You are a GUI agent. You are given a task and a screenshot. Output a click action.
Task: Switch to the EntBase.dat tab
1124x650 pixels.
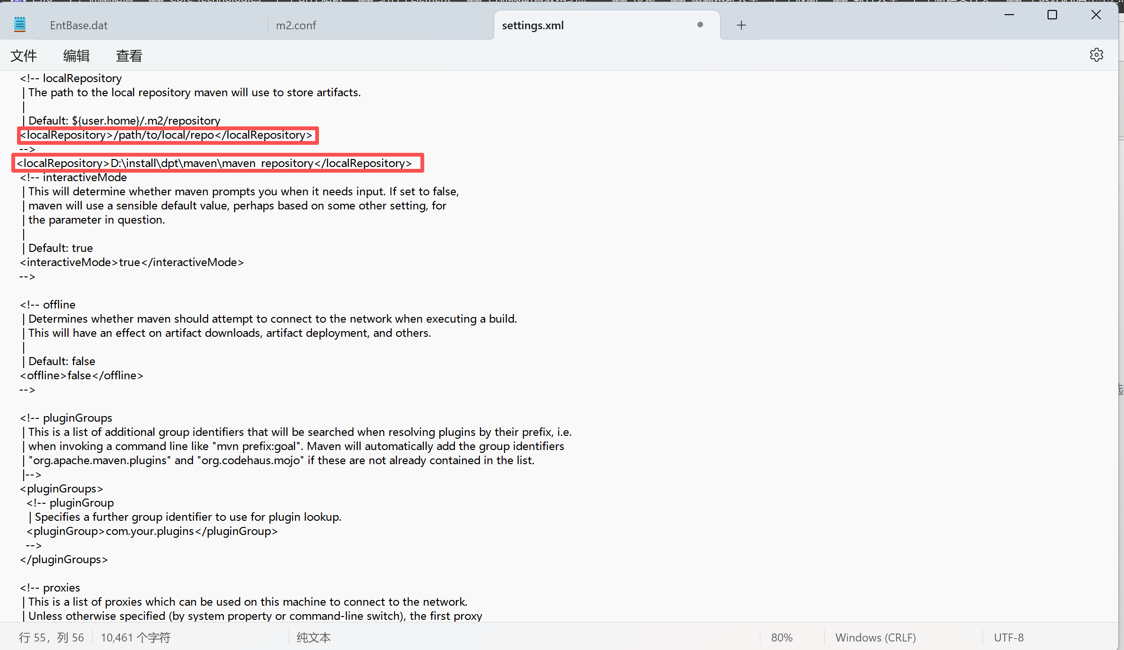79,25
